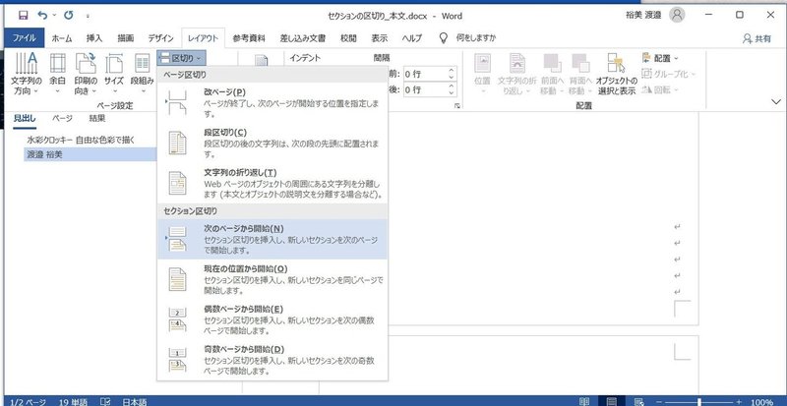
Task: Select heading 渡邉 裕美 in navigation pane
Action: (91, 155)
